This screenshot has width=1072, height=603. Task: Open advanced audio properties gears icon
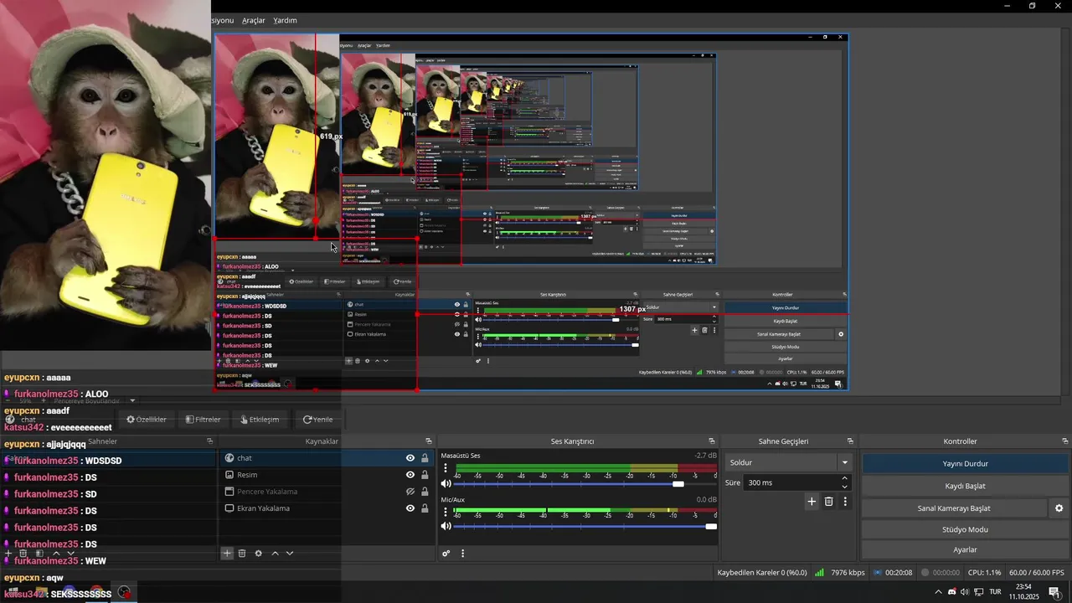(446, 554)
